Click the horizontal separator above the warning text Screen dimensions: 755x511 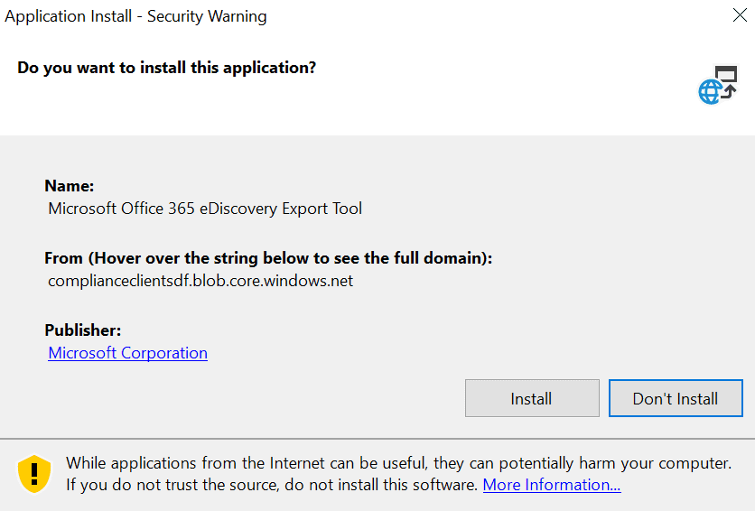tap(377, 439)
